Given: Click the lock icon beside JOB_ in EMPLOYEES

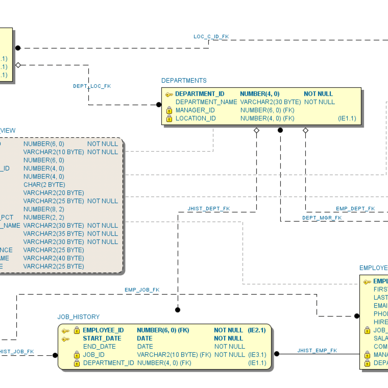Looking at the screenshot, I should (x=366, y=330).
